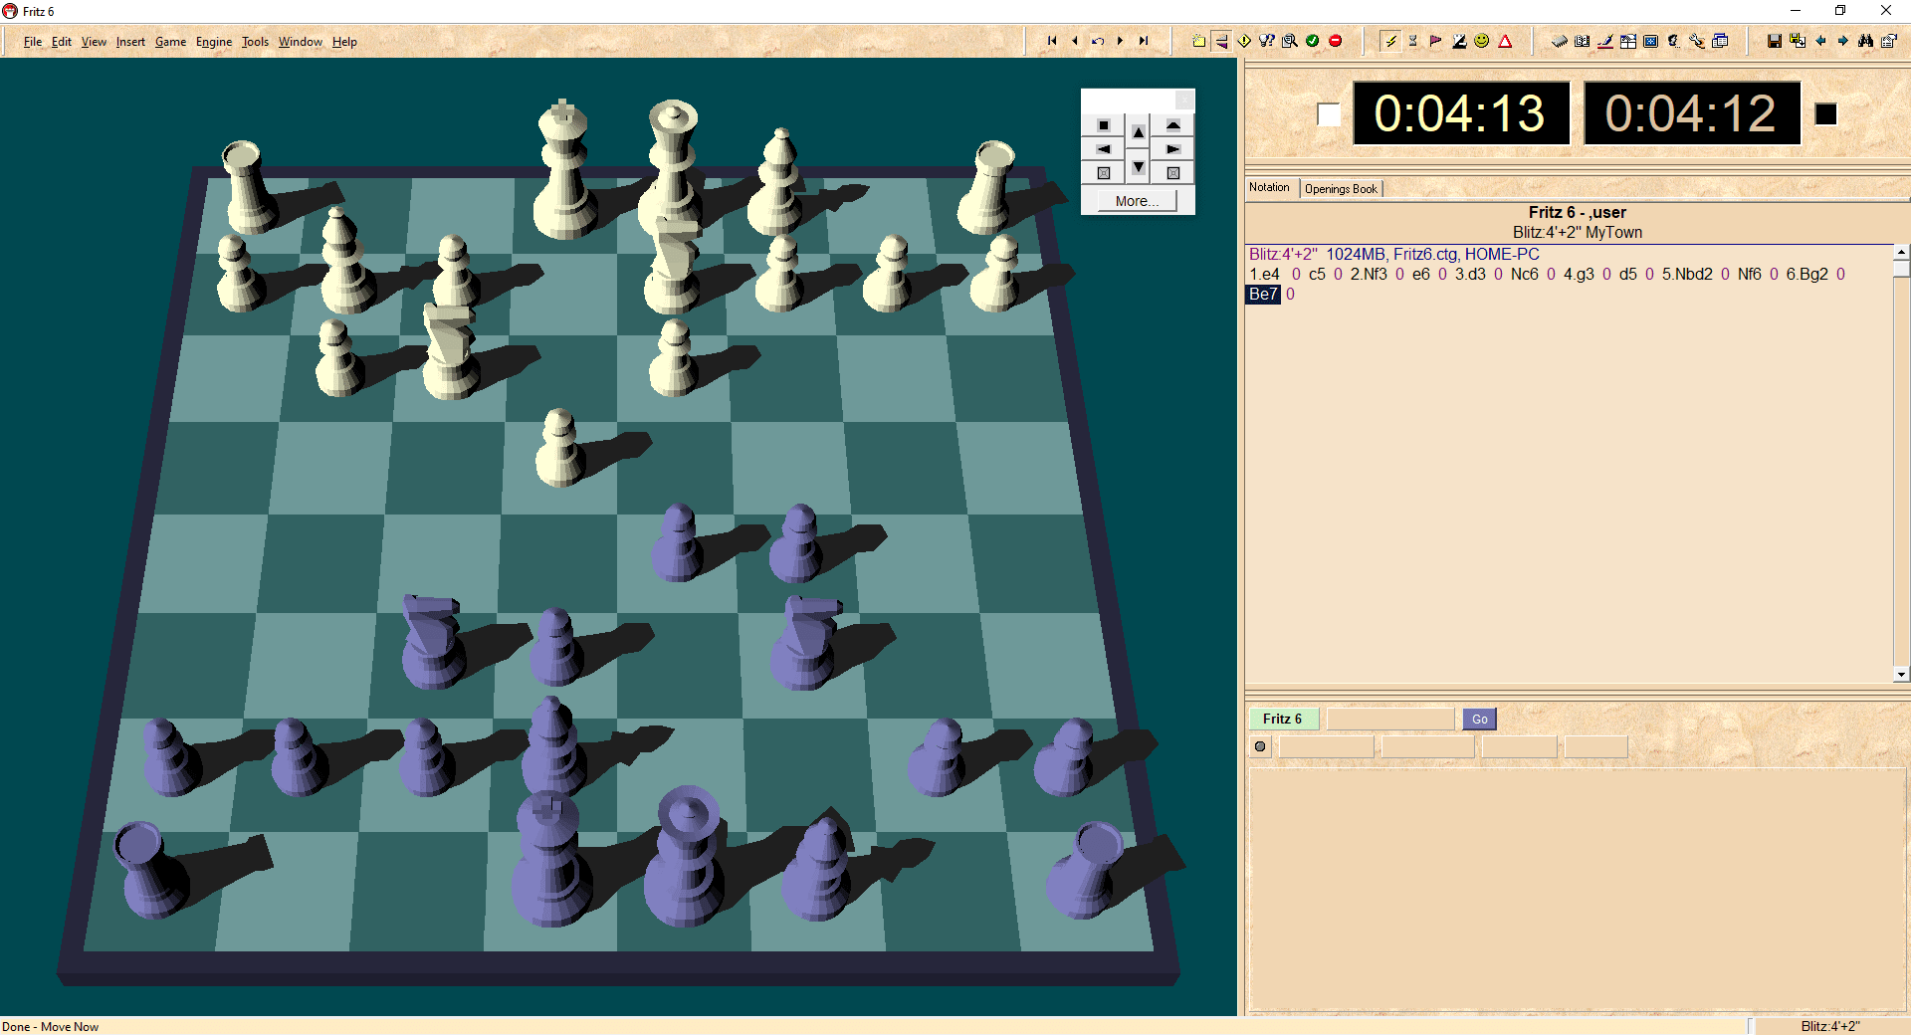Click the floppy disk save icon

1774,41
